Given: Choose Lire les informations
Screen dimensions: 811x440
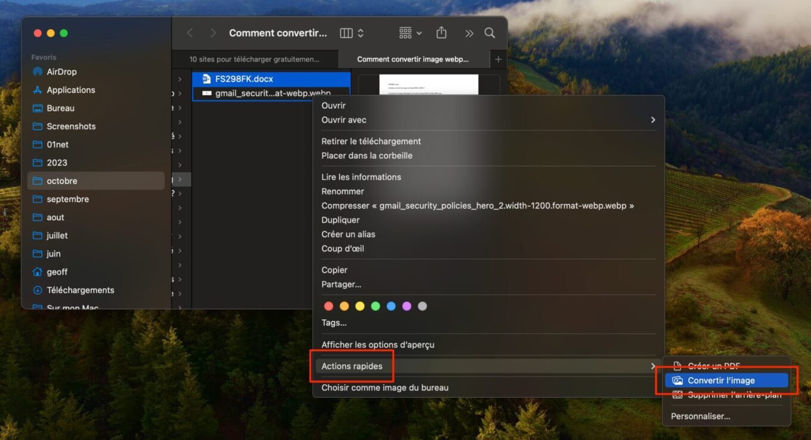Looking at the screenshot, I should (x=361, y=177).
